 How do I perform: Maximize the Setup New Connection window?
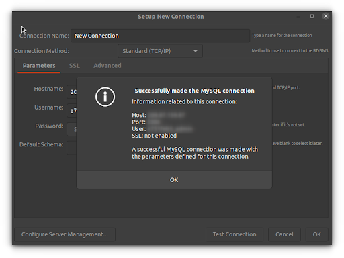click(312, 16)
